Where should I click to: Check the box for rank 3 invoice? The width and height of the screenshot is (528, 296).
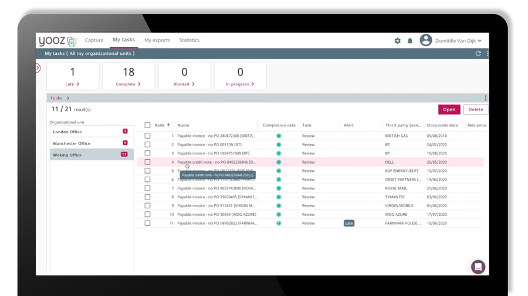(x=147, y=153)
